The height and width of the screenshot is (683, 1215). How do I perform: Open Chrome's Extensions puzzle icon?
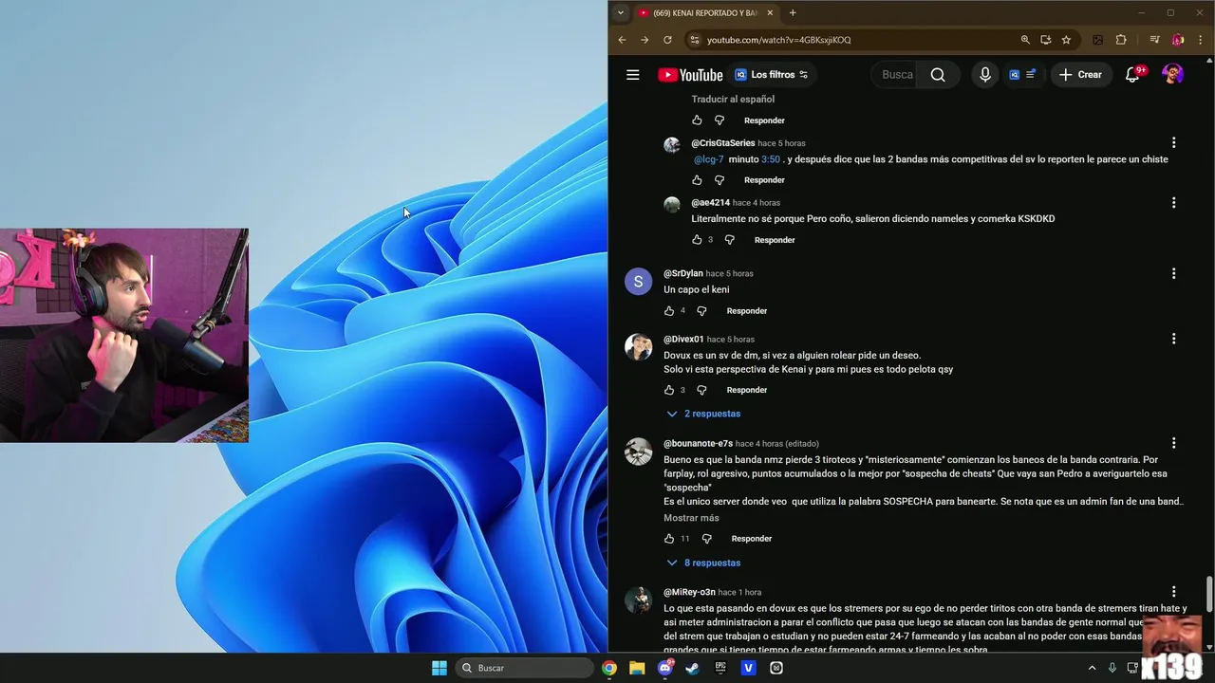point(1121,40)
